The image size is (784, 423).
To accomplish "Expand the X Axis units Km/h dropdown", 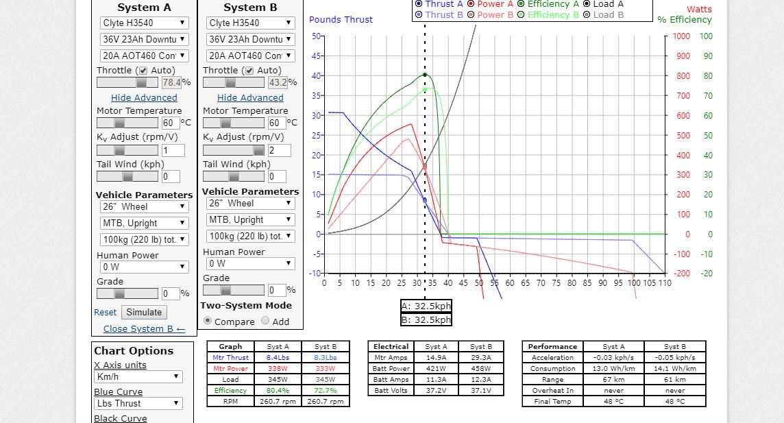I will [138, 377].
